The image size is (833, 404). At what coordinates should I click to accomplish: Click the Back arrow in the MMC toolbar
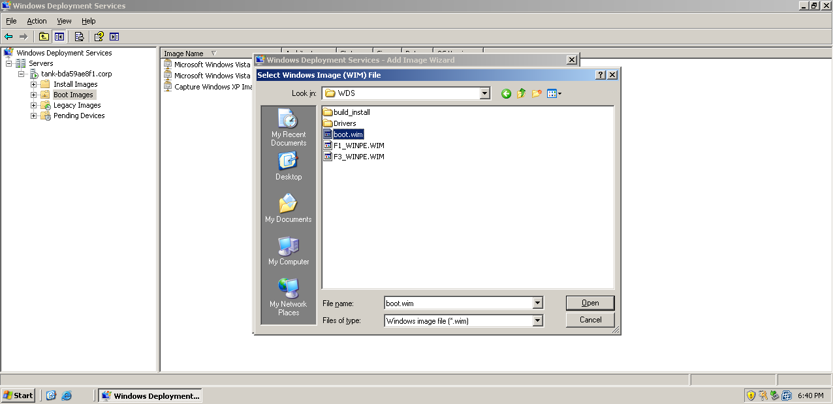pos(8,37)
